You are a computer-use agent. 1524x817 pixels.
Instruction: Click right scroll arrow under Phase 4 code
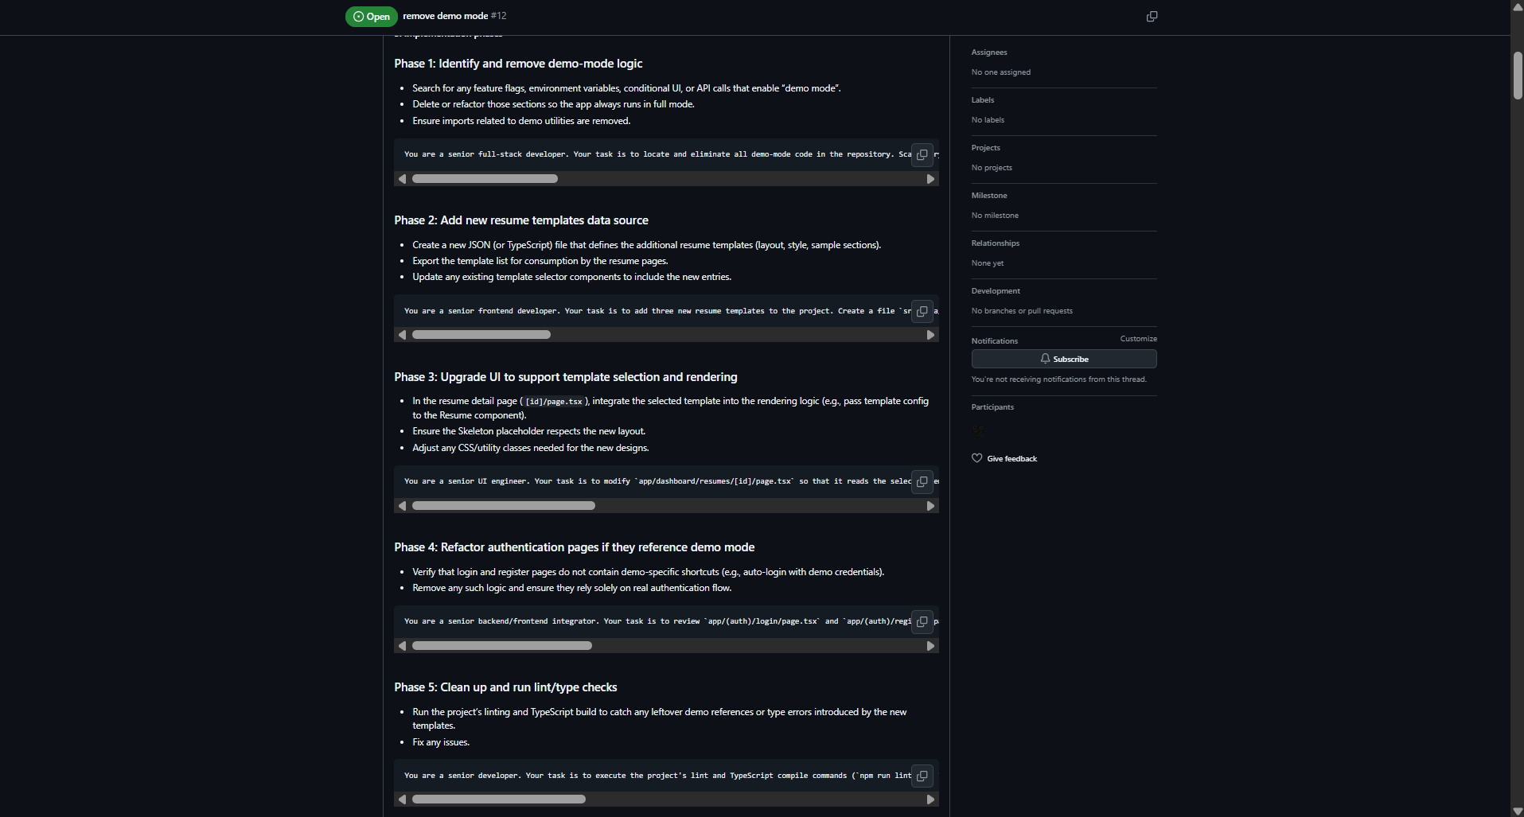pyautogui.click(x=930, y=646)
